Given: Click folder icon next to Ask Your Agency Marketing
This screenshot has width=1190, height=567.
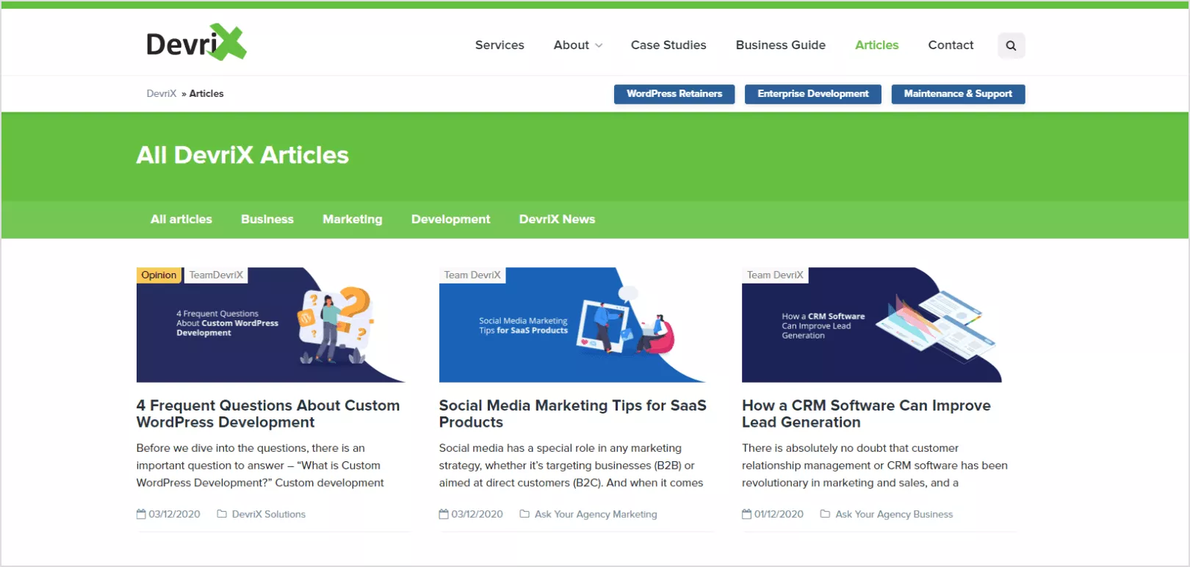Looking at the screenshot, I should point(524,514).
